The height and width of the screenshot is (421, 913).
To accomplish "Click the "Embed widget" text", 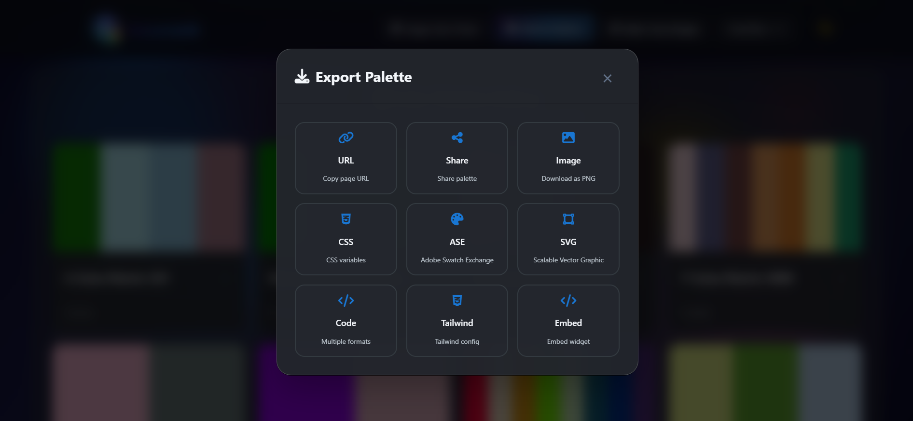I will [x=568, y=341].
